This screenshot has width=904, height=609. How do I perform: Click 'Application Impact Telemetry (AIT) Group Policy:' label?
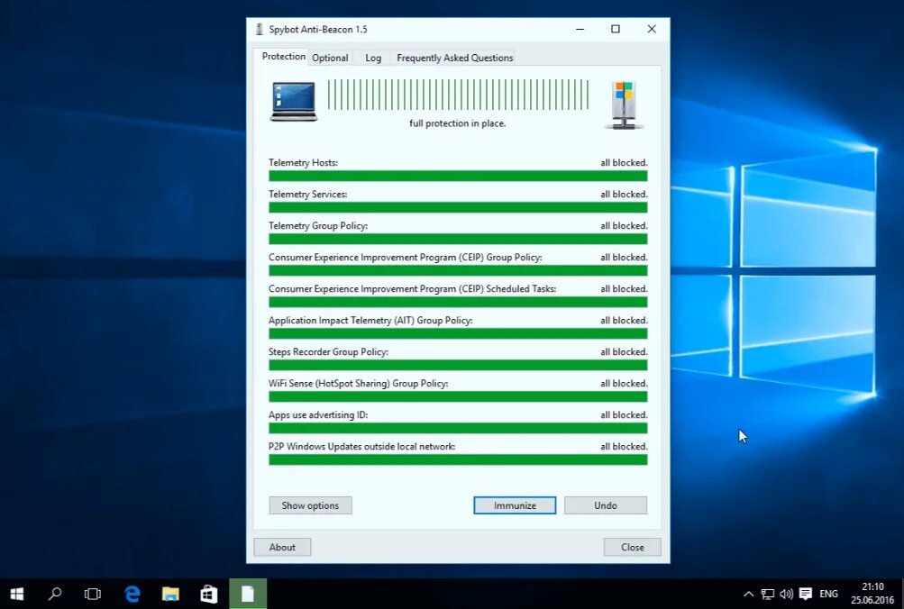click(370, 321)
